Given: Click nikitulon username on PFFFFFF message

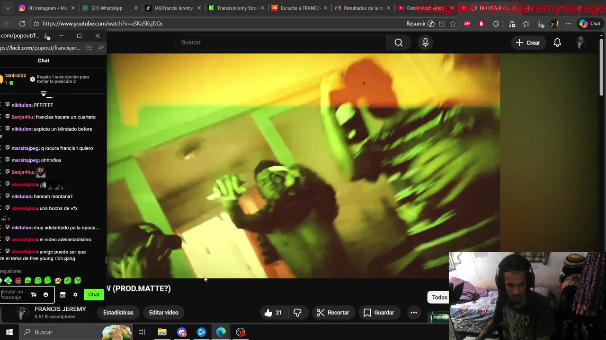Looking at the screenshot, I should click(22, 105).
